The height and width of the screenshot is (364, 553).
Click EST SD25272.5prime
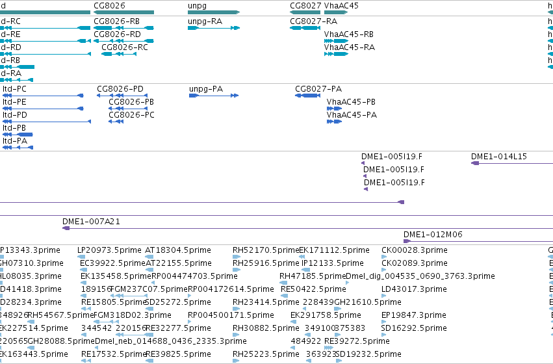178,302
